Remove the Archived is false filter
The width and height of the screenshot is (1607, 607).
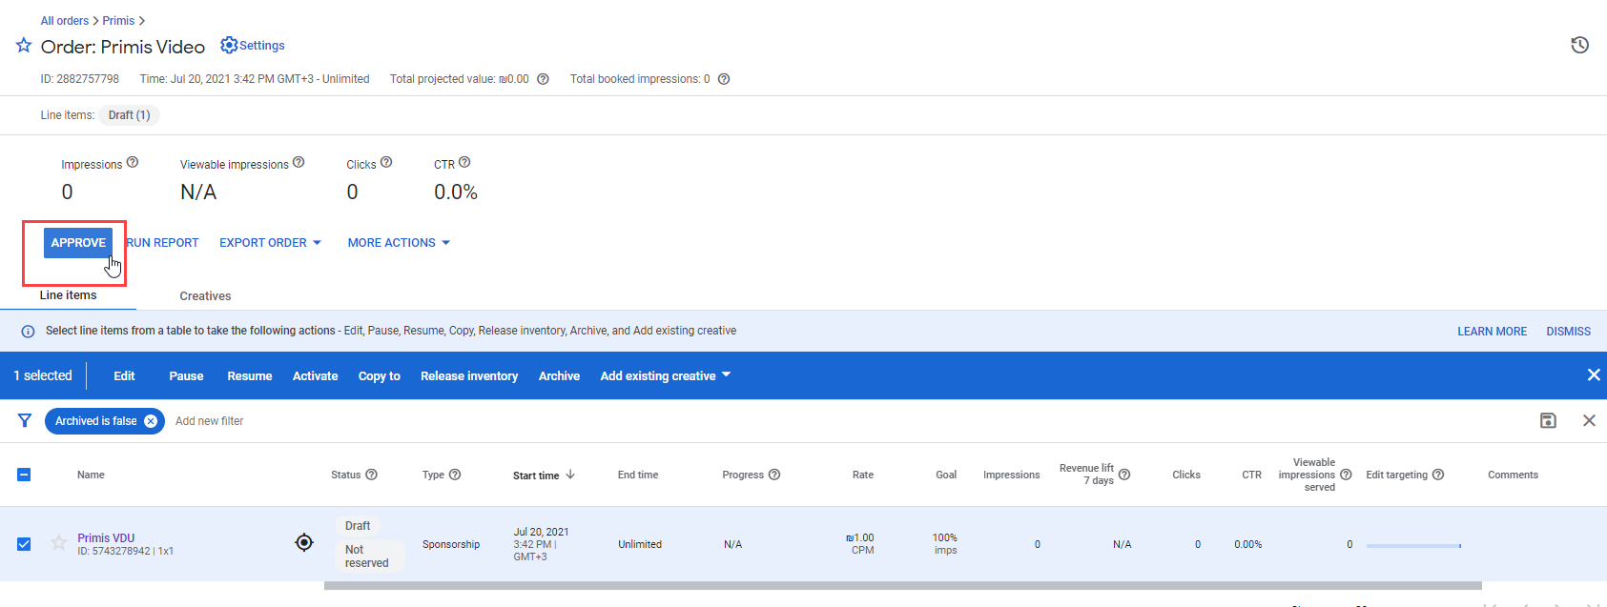151,421
